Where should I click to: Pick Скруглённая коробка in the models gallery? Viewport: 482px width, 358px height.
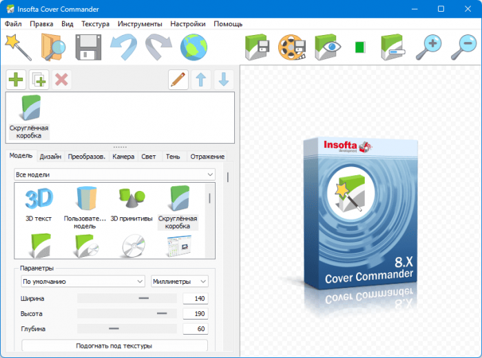coord(178,208)
